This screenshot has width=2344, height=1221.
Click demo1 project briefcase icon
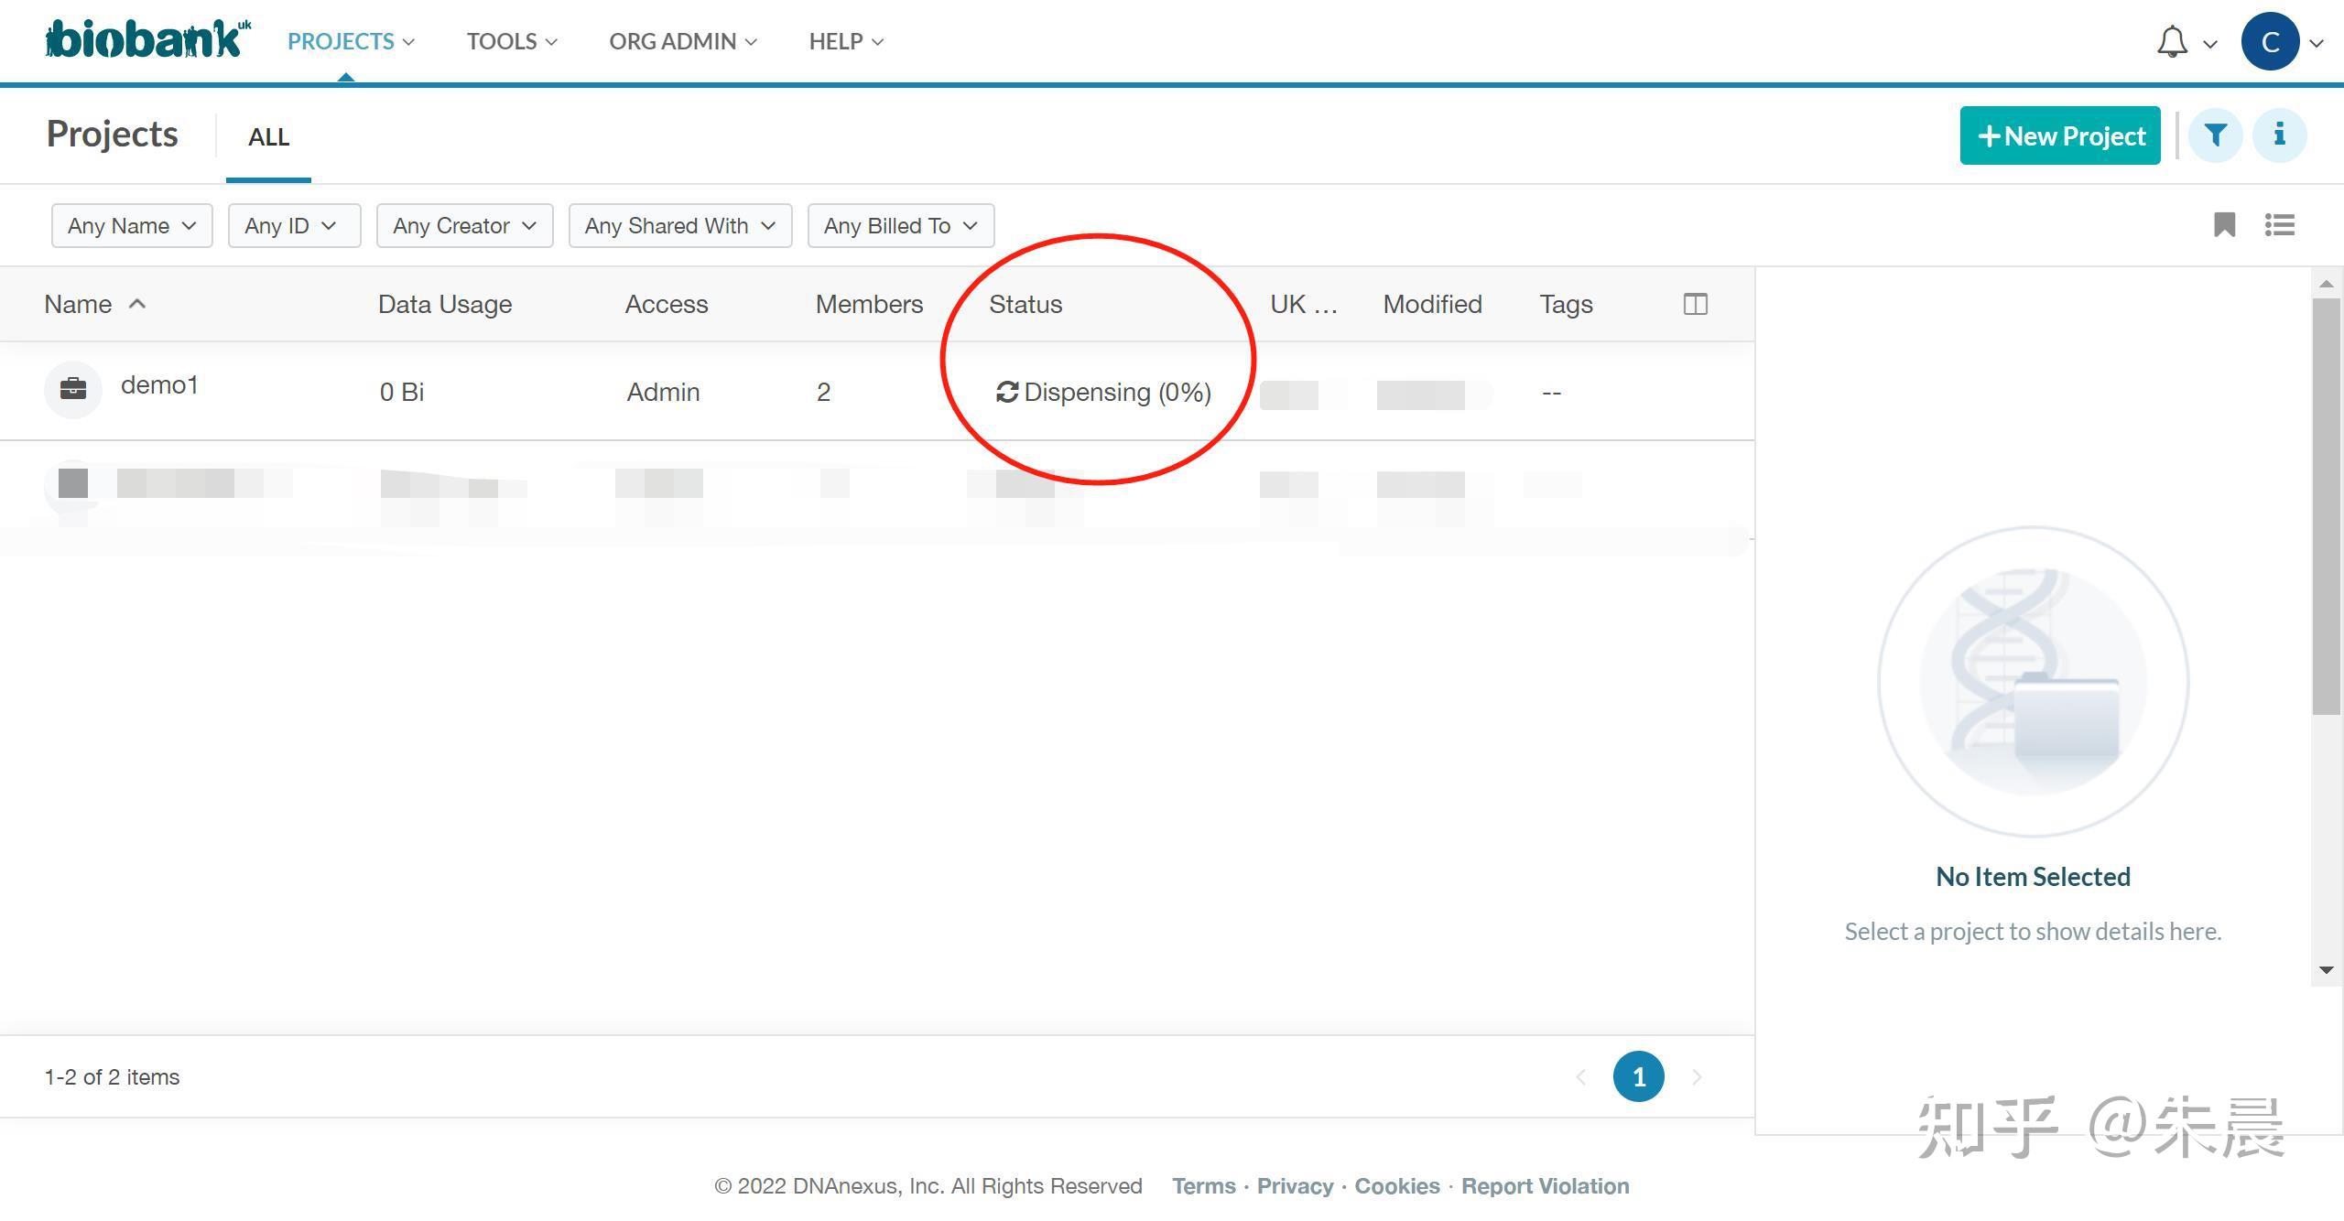(73, 389)
